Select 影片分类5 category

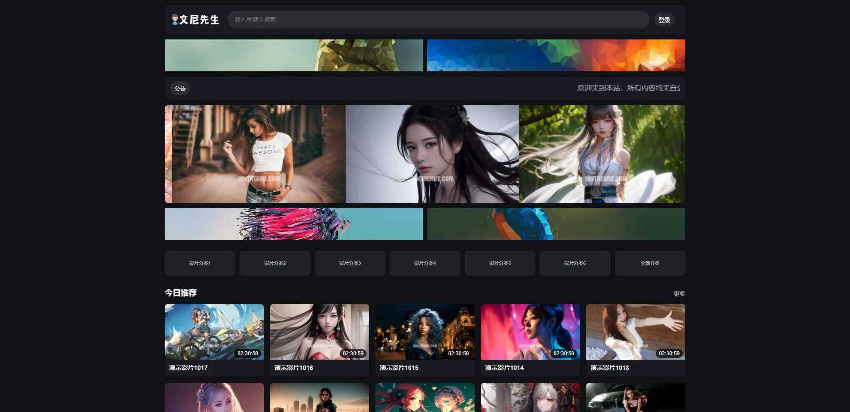[x=500, y=263]
